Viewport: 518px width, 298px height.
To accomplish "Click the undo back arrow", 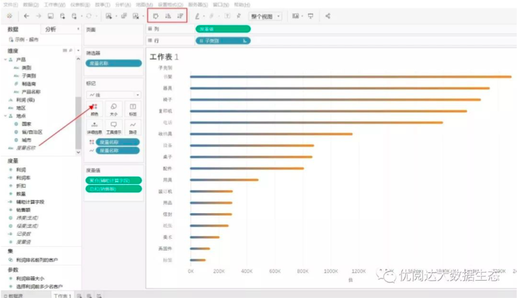I will (26, 16).
